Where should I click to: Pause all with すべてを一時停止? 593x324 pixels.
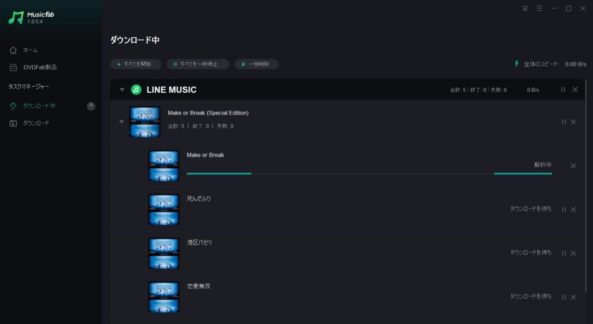[198, 64]
